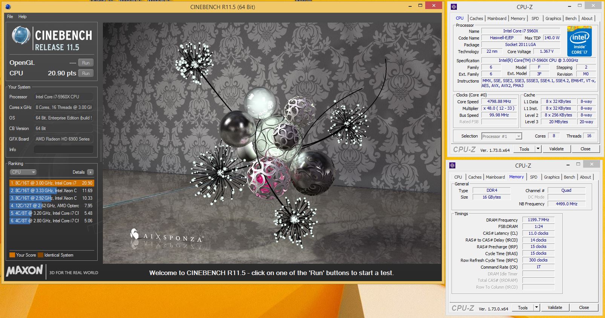This screenshot has width=605, height=318.
Task: Open the CPU ranking type dropdown
Action: (23, 172)
